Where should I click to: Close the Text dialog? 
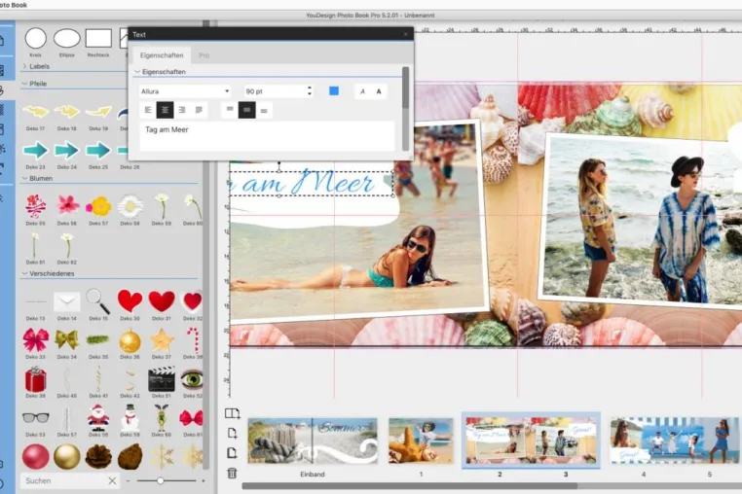(405, 34)
